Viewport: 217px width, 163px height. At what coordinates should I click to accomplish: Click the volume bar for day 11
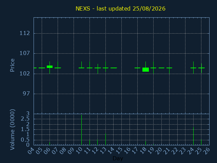click(90, 142)
